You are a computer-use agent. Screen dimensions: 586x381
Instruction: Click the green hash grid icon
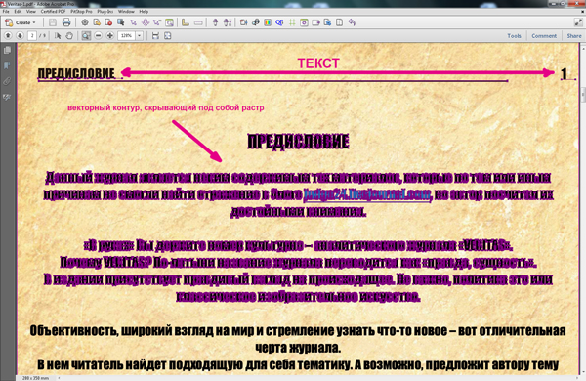pyautogui.click(x=292, y=22)
